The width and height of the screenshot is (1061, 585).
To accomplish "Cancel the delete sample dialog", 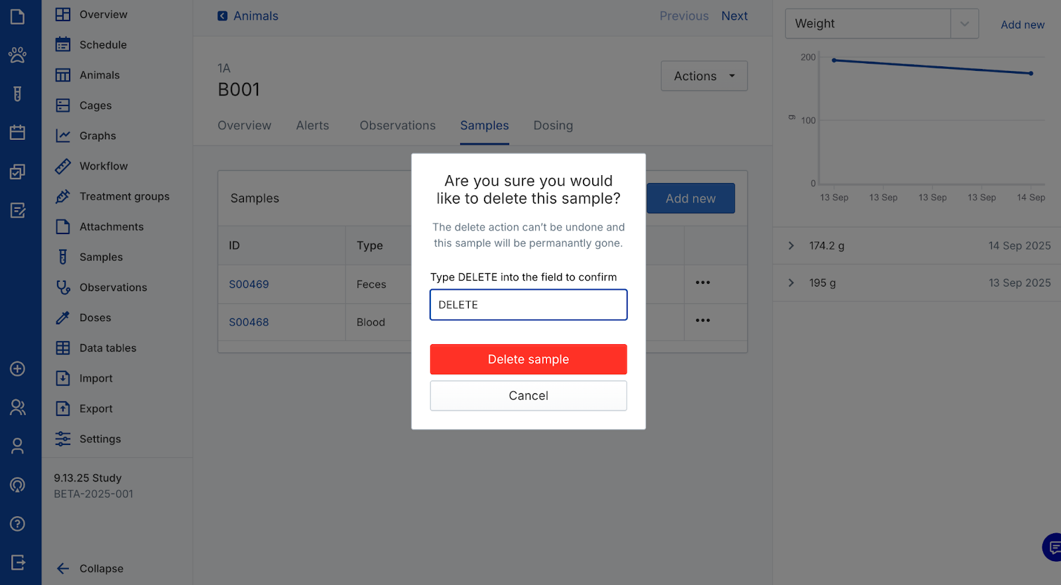I will pyautogui.click(x=528, y=395).
